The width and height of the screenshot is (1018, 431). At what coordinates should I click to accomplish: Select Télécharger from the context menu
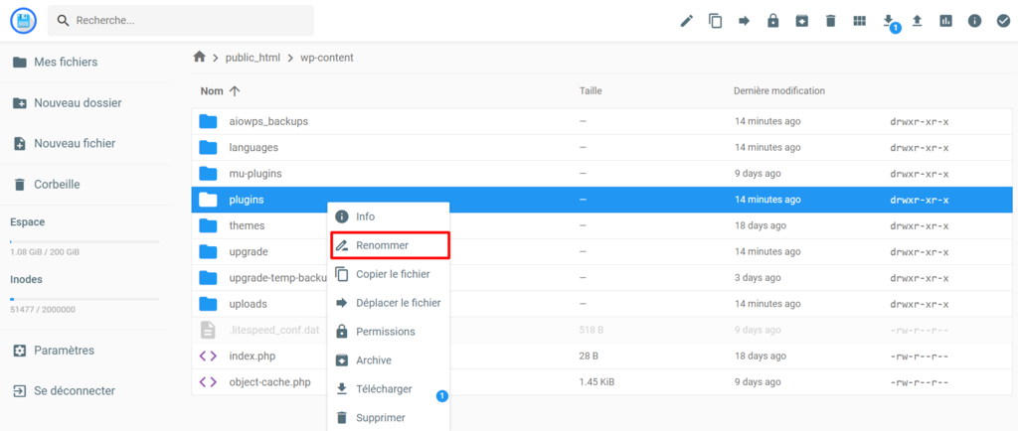389,389
